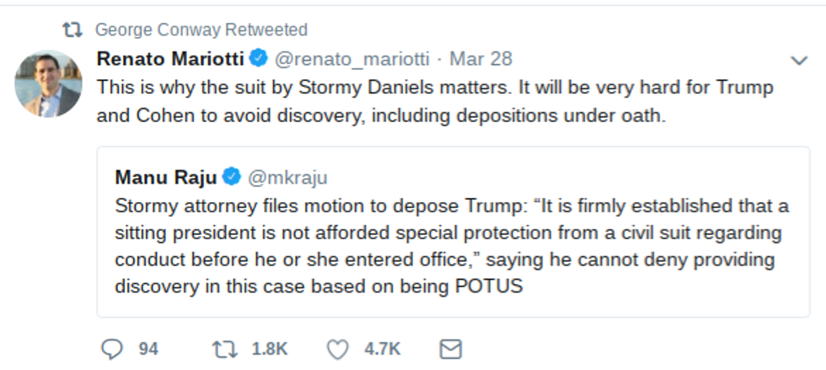
Task: Click the verified badge beside Manu Raju
Action: (233, 177)
